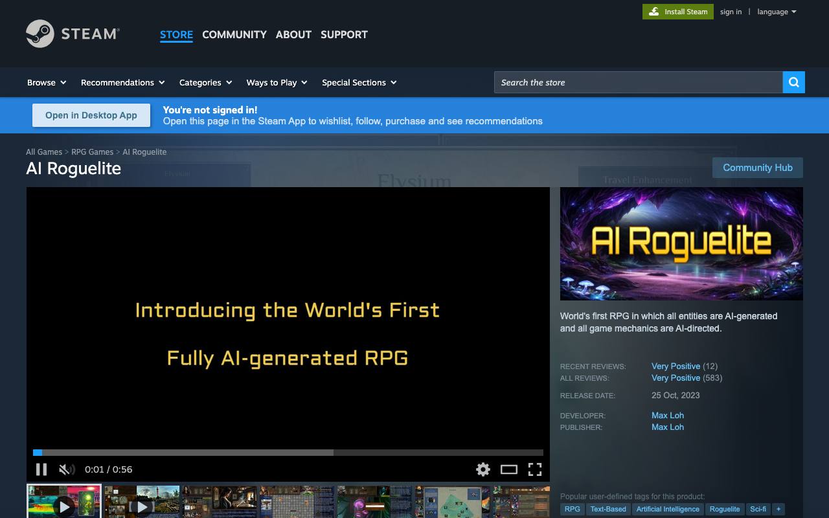Expand more tags with plus button
The height and width of the screenshot is (518, 829).
(x=779, y=509)
